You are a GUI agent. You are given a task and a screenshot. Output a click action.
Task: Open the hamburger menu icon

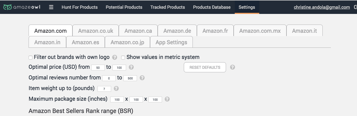coord(51,7)
